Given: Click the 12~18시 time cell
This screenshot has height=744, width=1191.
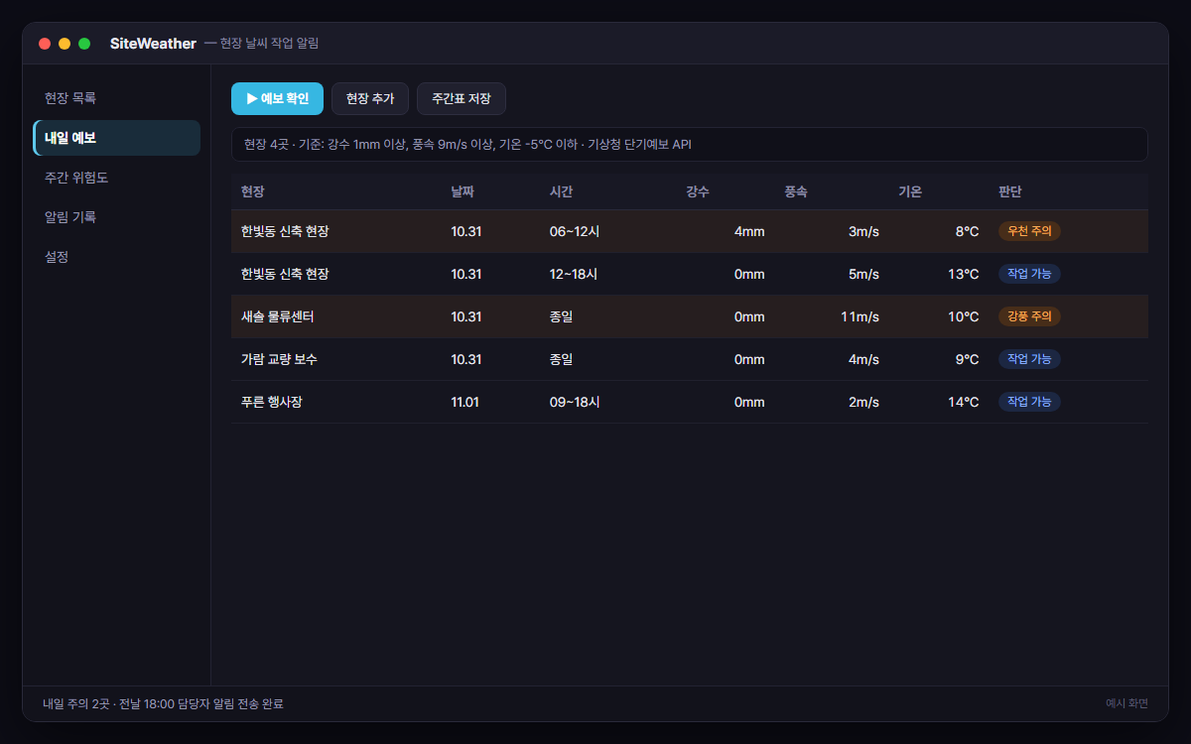Looking at the screenshot, I should [574, 274].
